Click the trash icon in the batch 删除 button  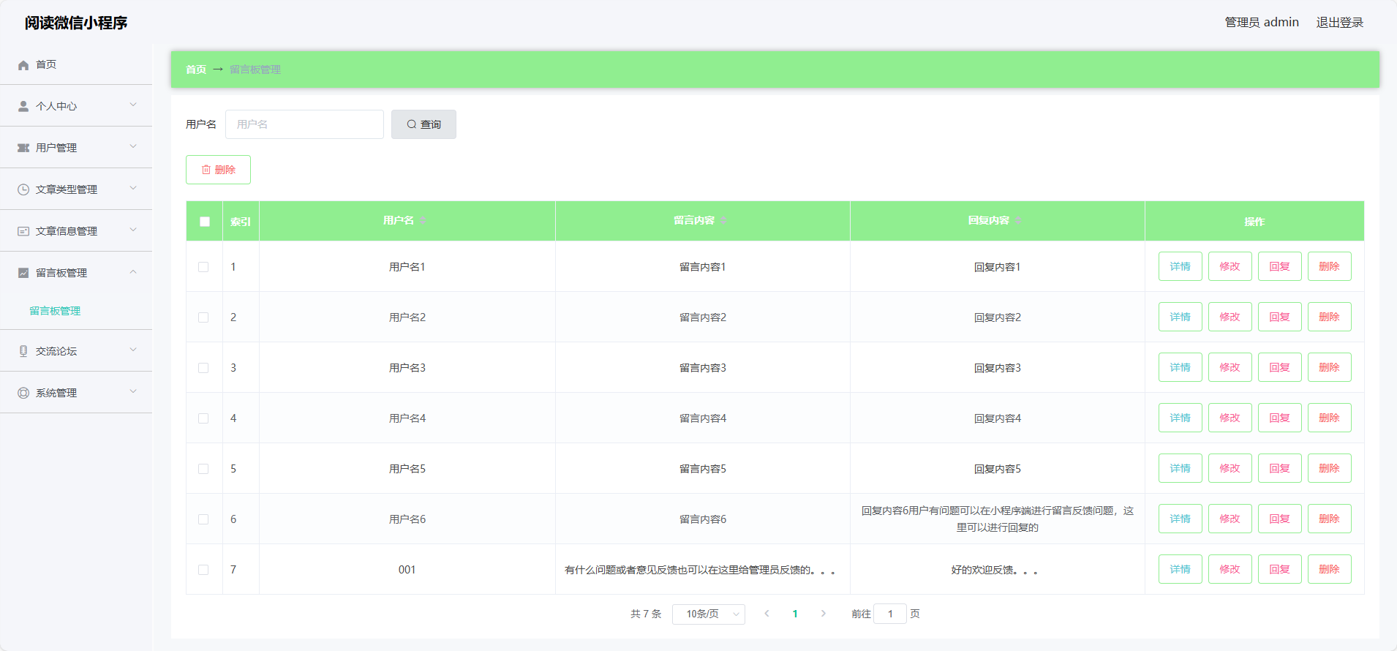coord(206,170)
